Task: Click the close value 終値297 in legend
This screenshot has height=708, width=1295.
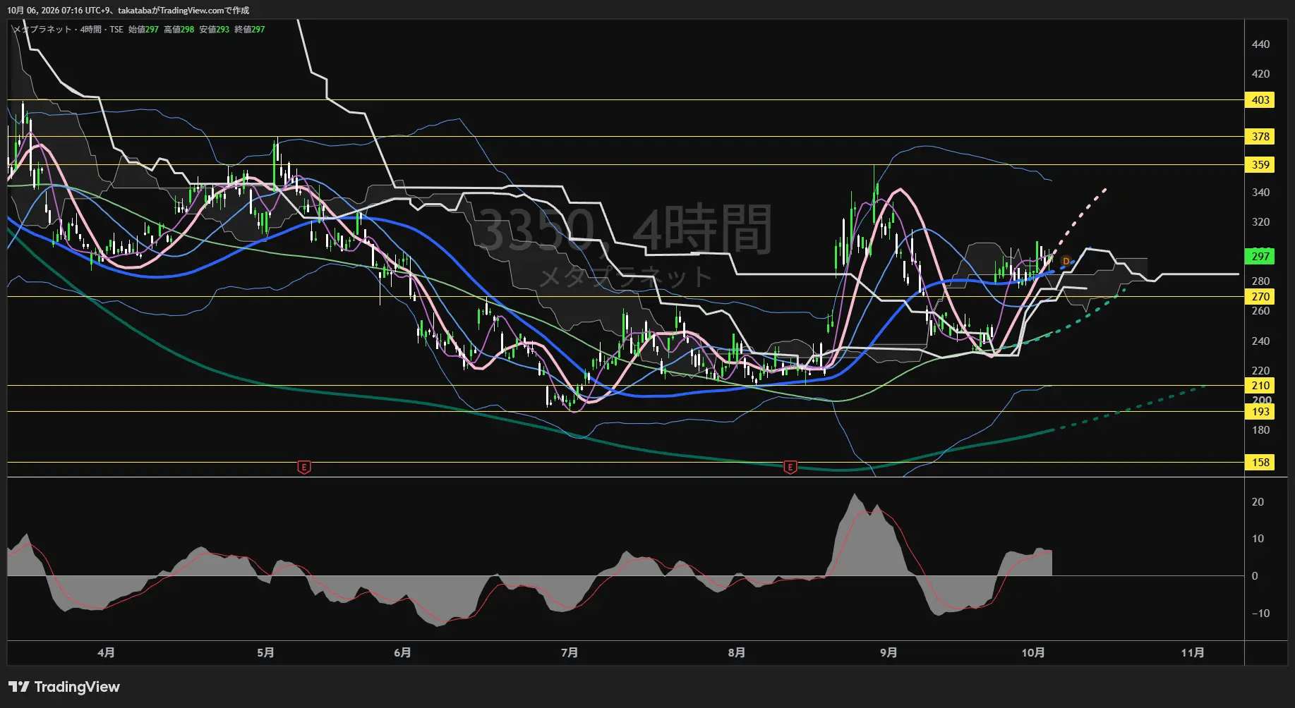Action: (249, 30)
